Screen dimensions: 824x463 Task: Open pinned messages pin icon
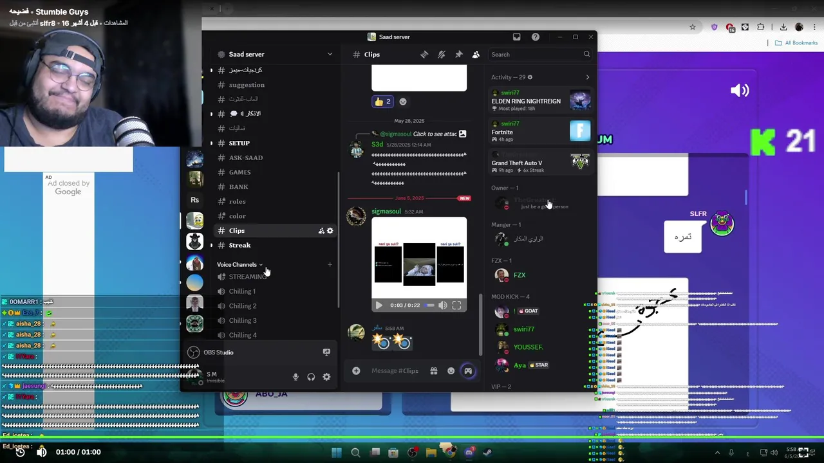(459, 55)
